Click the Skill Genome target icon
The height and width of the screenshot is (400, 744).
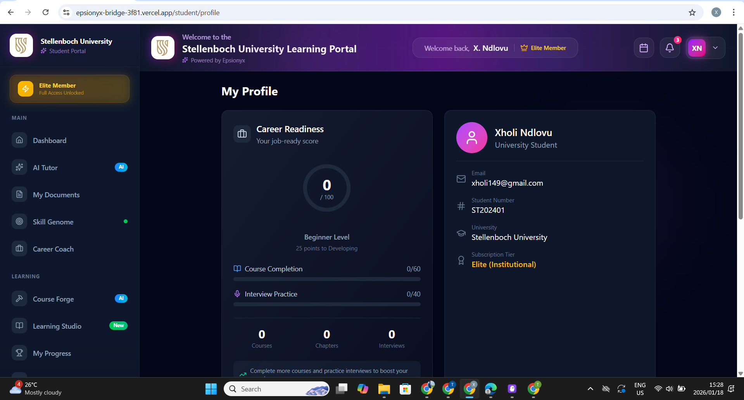[x=19, y=221]
